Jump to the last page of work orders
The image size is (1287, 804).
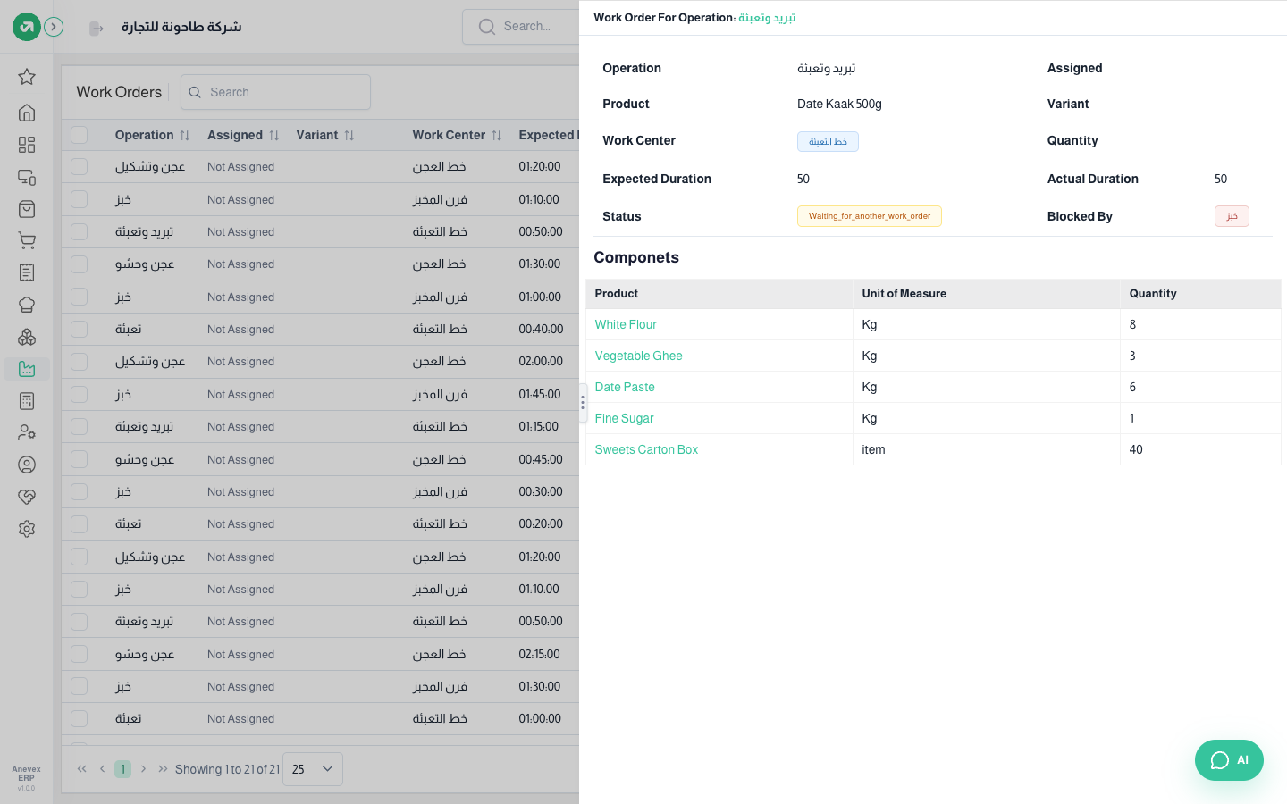coord(163,769)
